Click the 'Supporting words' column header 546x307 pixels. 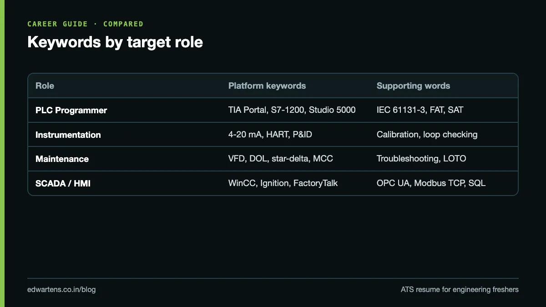413,86
